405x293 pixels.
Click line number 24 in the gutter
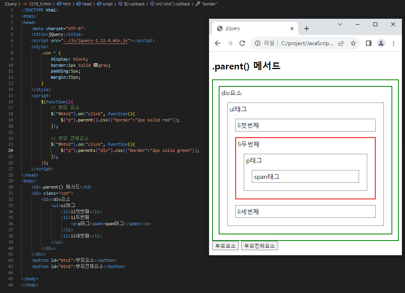[x=10, y=150]
